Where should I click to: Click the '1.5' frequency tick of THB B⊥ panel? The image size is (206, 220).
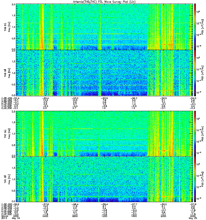click(x=13, y=15)
